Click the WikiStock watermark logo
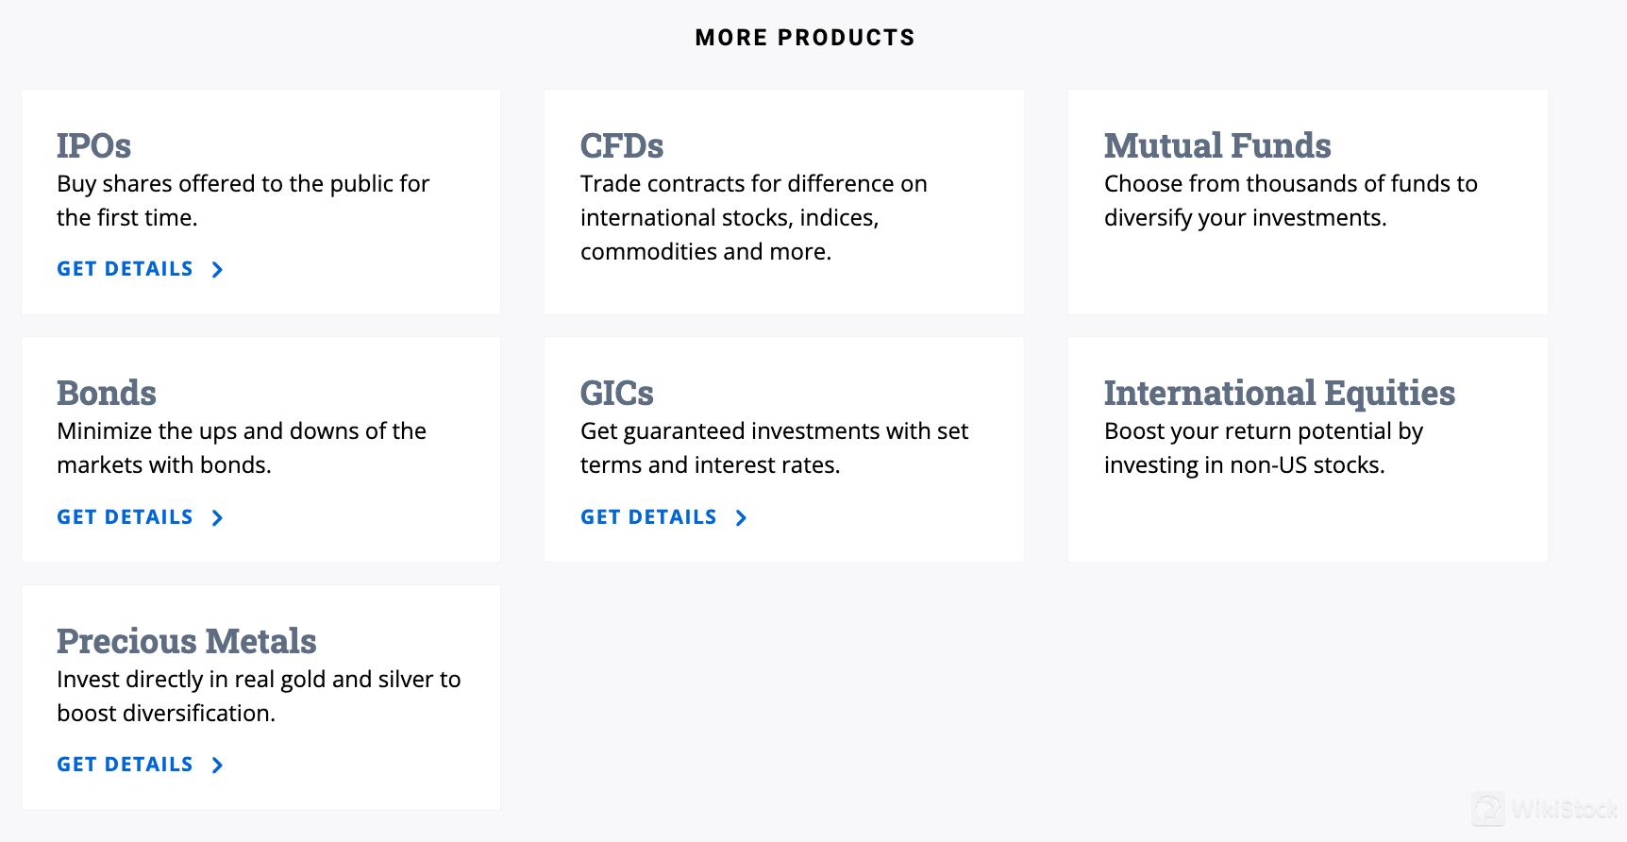 click(x=1544, y=809)
